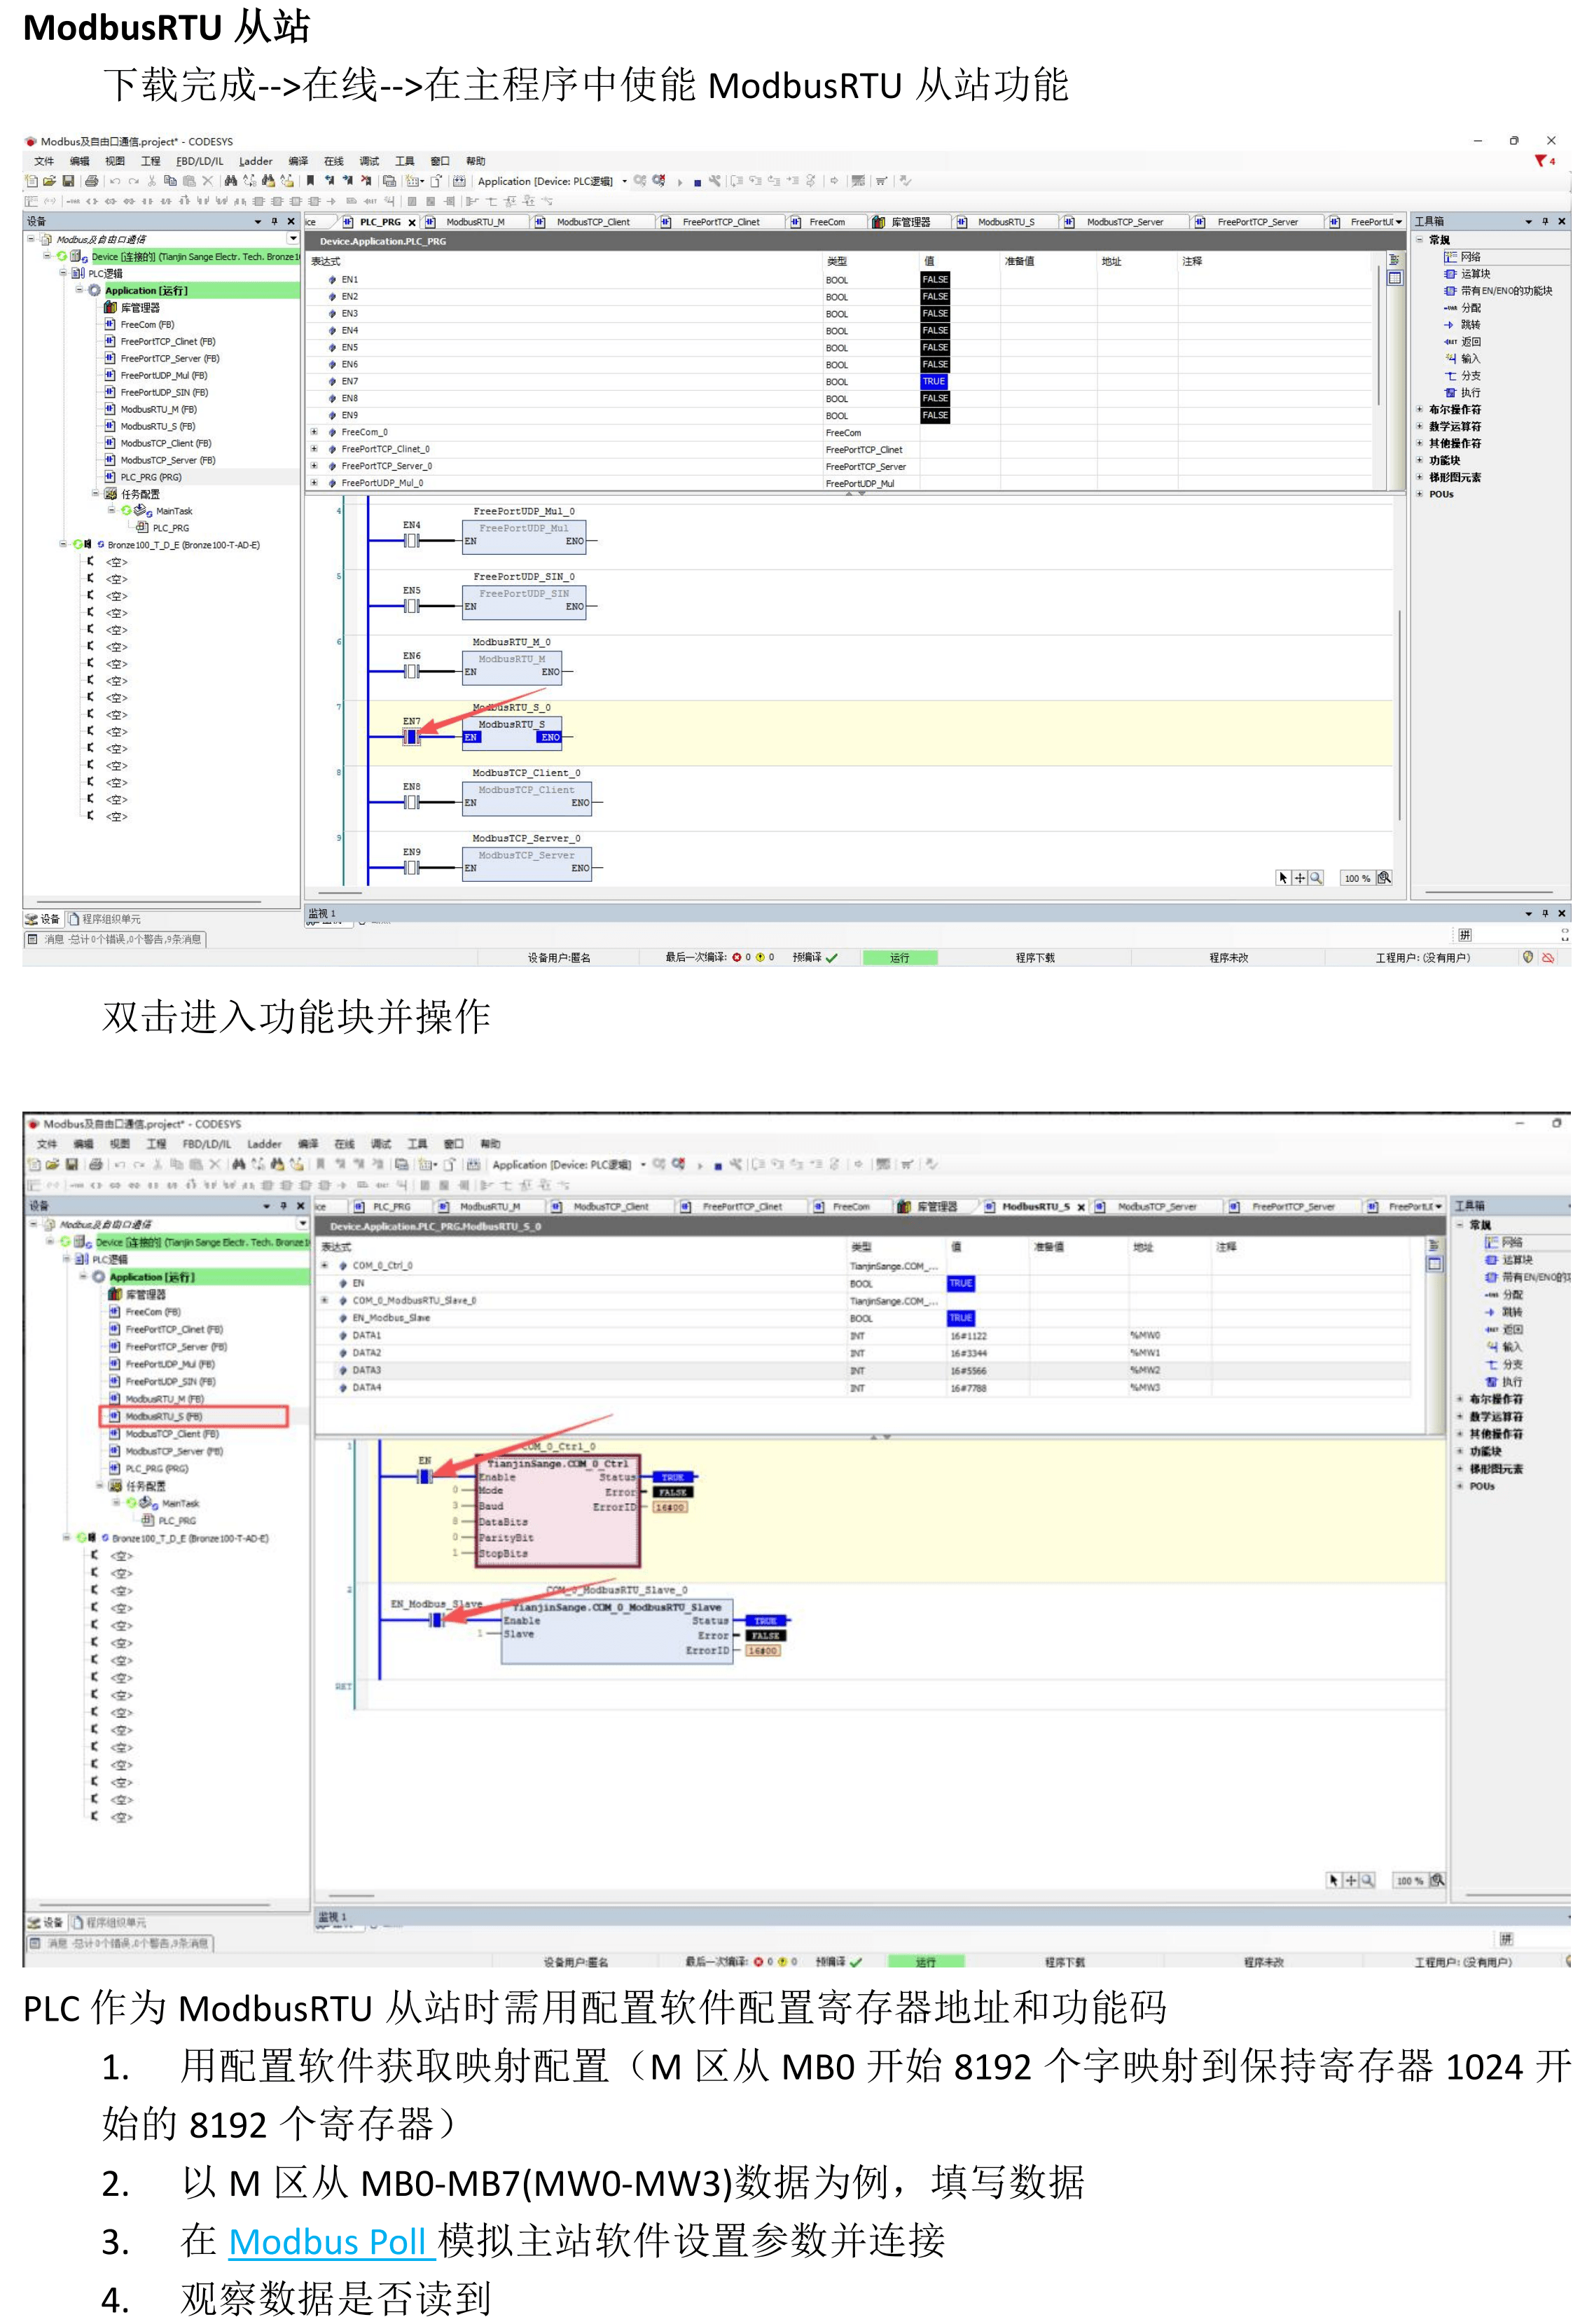
Task: Select 带有EN/ENO的功能块 in first screenshot toolbox
Action: pos(1498,291)
